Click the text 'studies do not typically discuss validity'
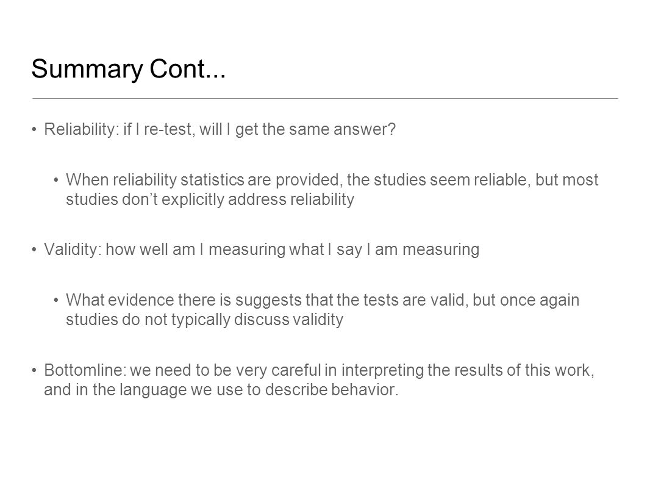 click(204, 320)
